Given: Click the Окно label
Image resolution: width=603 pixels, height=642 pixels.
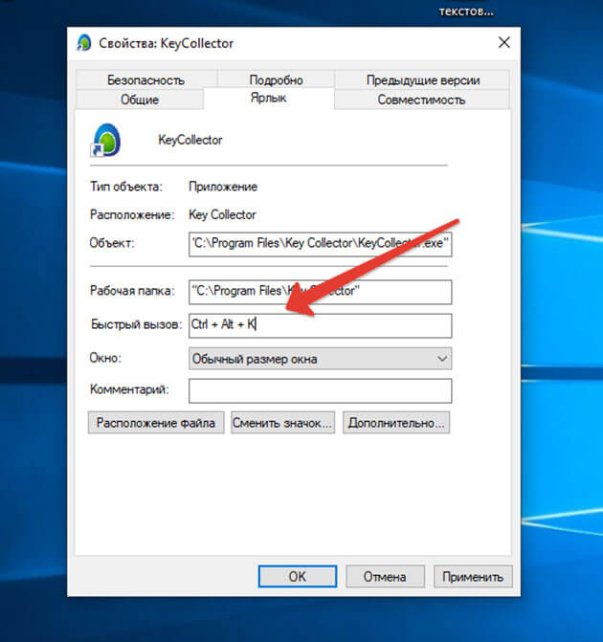Looking at the screenshot, I should click(x=105, y=358).
